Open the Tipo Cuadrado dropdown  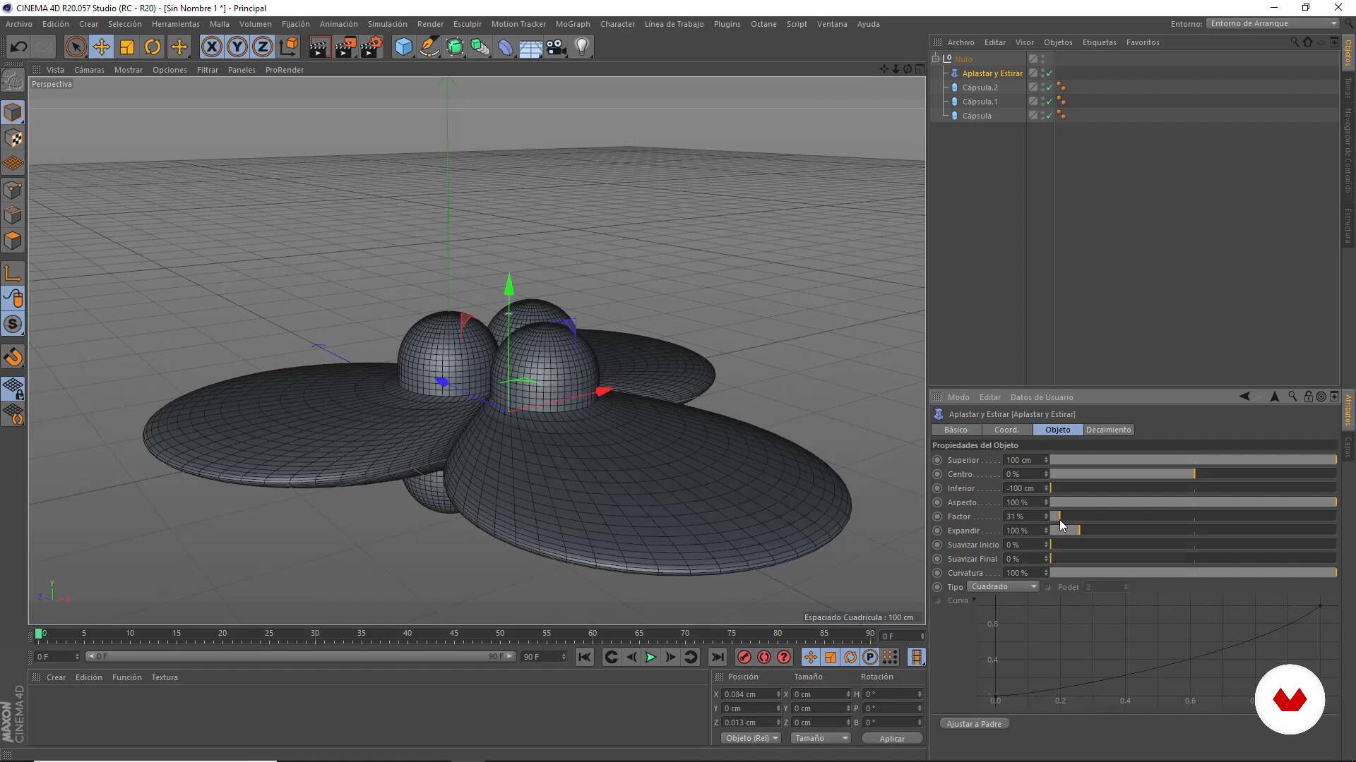[1002, 587]
